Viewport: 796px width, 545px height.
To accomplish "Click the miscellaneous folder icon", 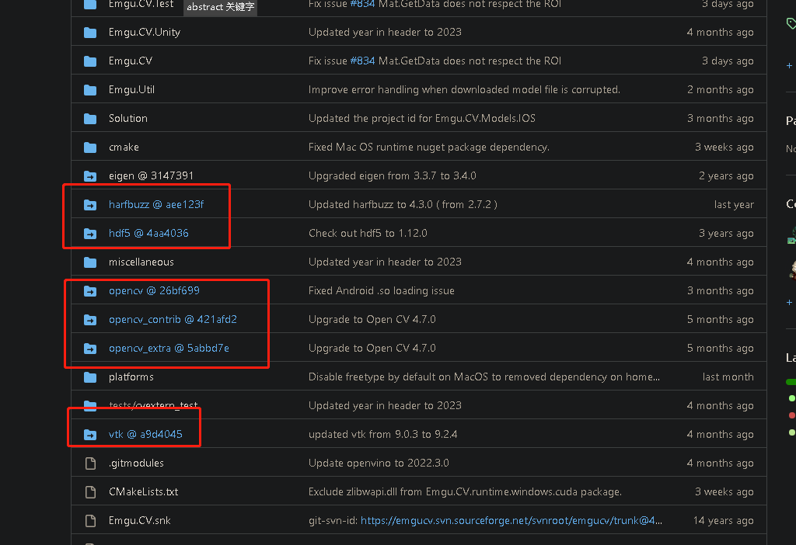I will (90, 262).
